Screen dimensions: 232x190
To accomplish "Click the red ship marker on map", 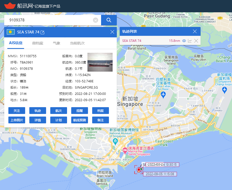I will click(x=139, y=170).
